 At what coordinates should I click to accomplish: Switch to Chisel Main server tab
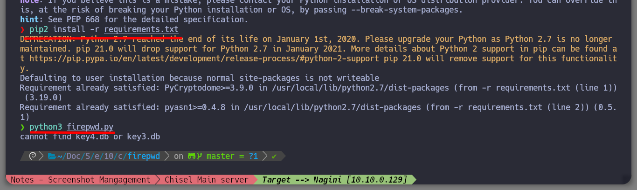point(207,179)
